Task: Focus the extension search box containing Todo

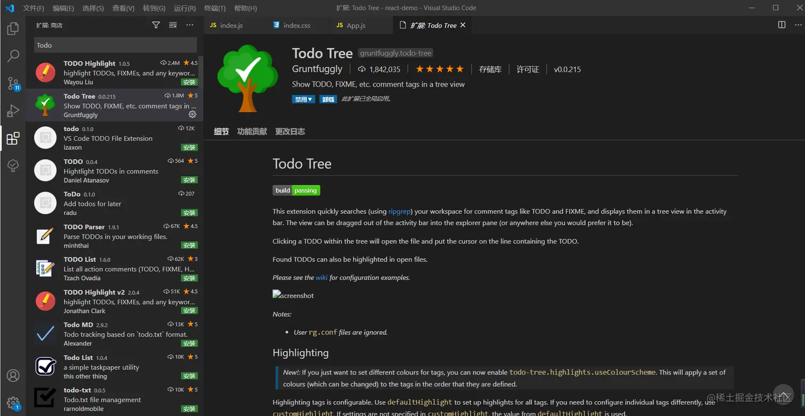Action: pos(116,45)
